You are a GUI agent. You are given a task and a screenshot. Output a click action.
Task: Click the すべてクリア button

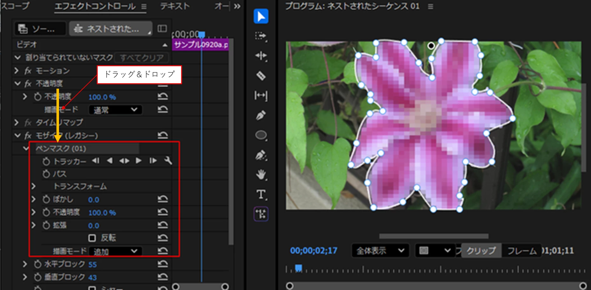(x=141, y=58)
